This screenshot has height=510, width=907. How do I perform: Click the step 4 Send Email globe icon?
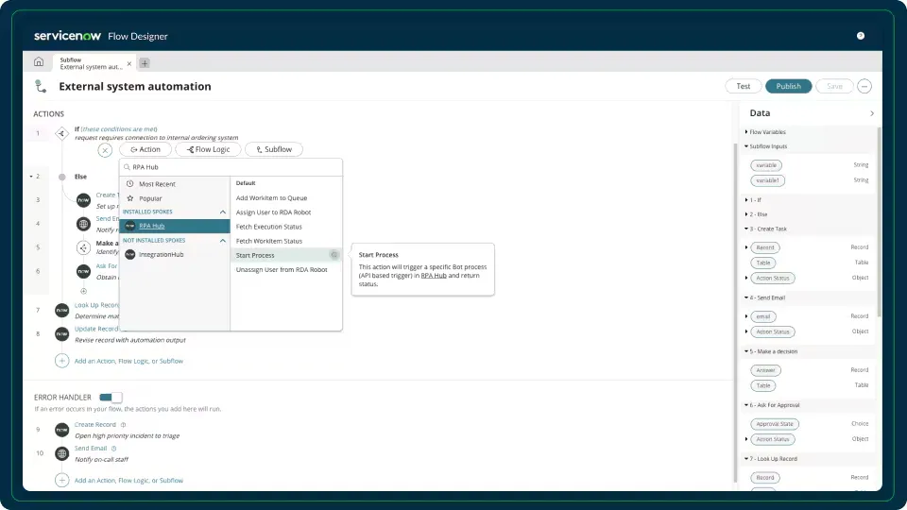83,224
